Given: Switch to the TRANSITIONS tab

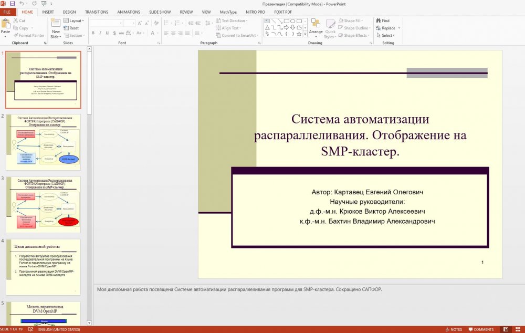Looking at the screenshot, I should 96,12.
